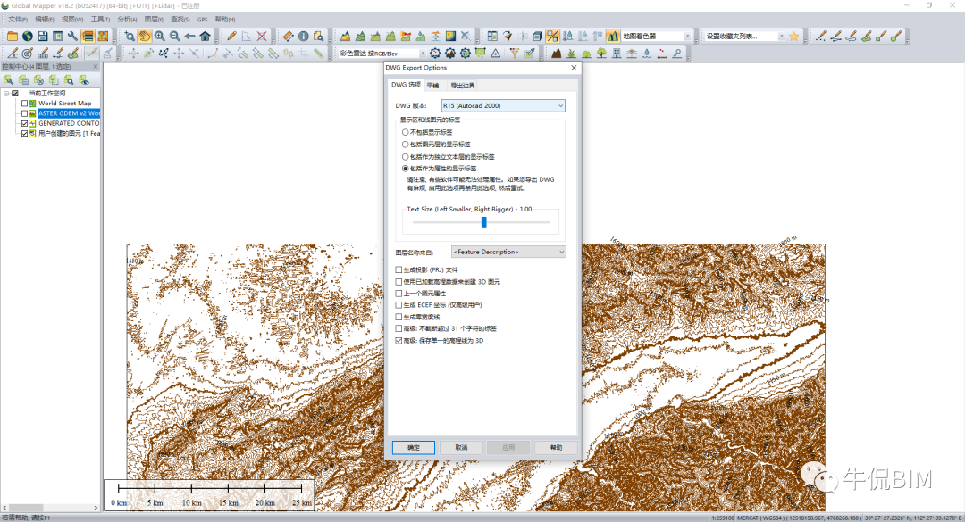This screenshot has width=965, height=522.
Task: Toggle the ASTER GDEM v2 layer checkbox
Action: click(25, 113)
